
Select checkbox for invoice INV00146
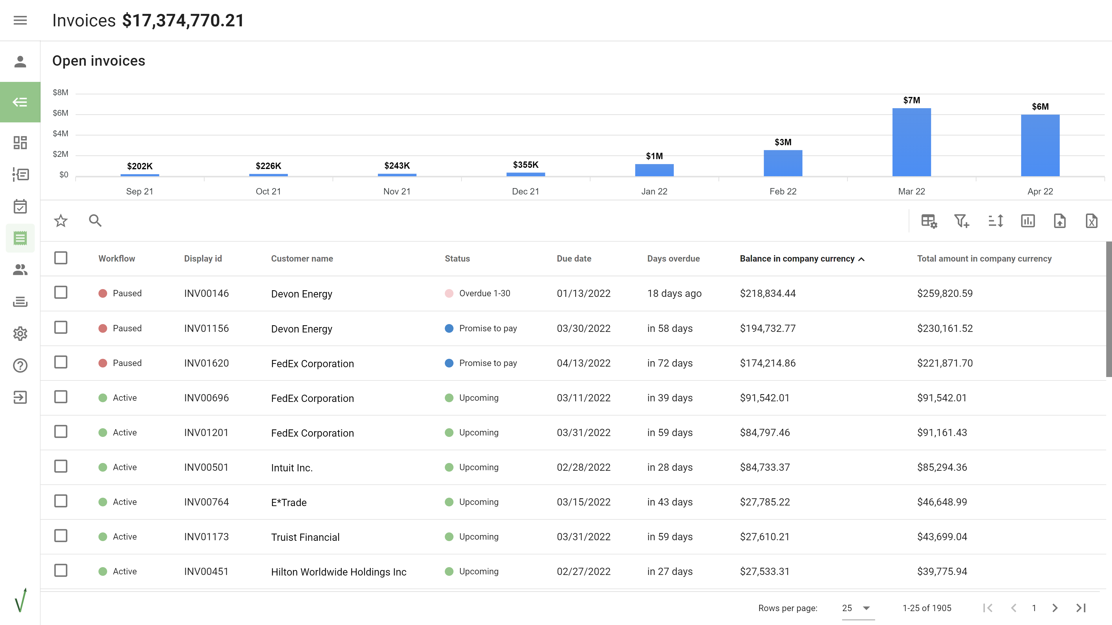click(x=61, y=293)
